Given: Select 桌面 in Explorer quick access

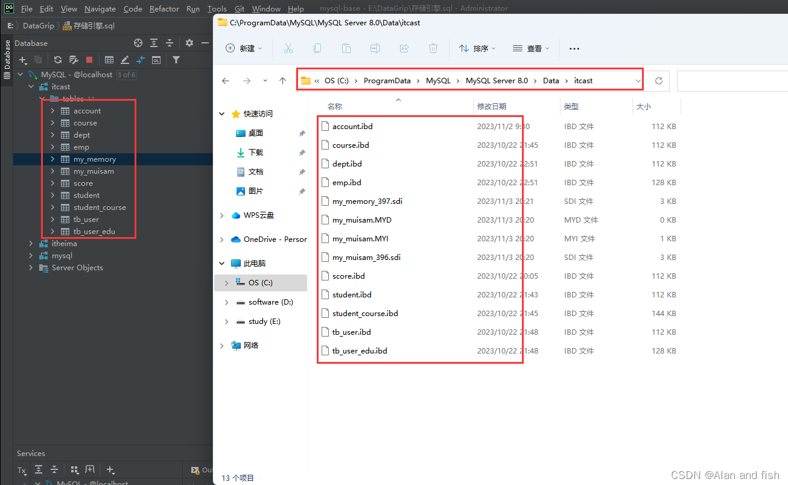Looking at the screenshot, I should click(256, 133).
